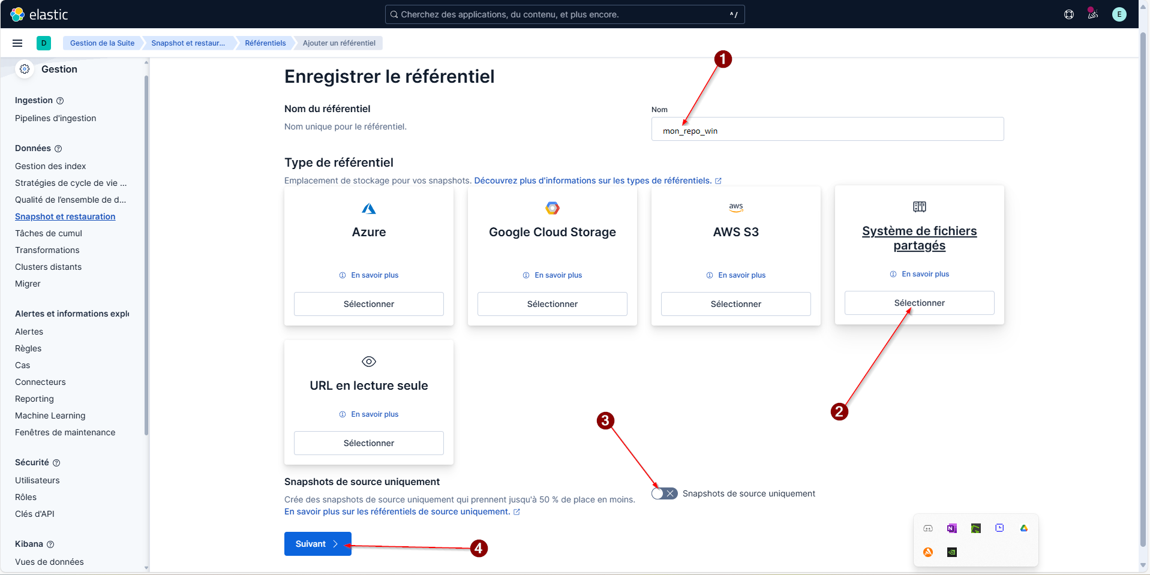
Task: Select the AWS S3 repository type
Action: [x=735, y=304]
